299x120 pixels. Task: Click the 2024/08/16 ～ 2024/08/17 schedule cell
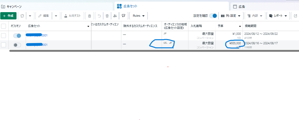[x=271, y=45]
